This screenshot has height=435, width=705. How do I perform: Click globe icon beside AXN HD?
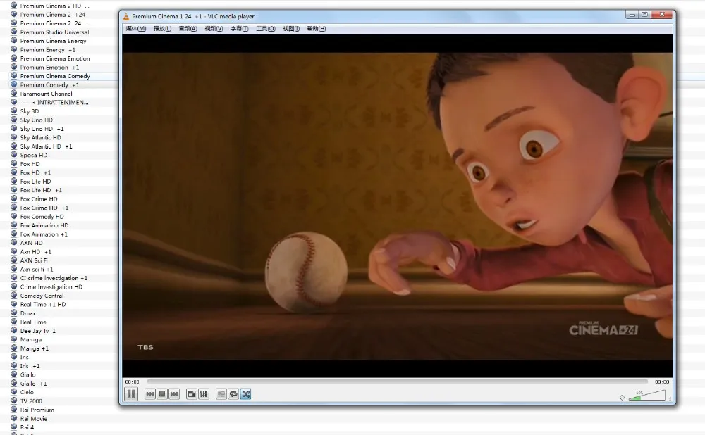[14, 242]
